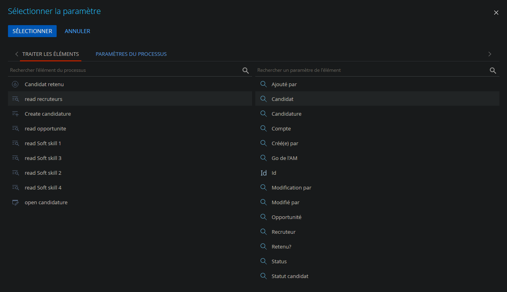Click the Id type icon in parameter list

pos(263,173)
